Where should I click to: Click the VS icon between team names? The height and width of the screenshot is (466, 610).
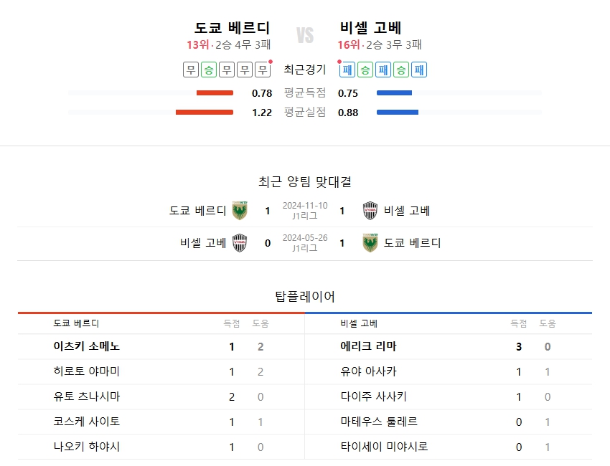tap(305, 35)
